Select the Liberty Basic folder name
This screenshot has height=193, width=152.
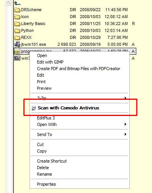(x=33, y=23)
